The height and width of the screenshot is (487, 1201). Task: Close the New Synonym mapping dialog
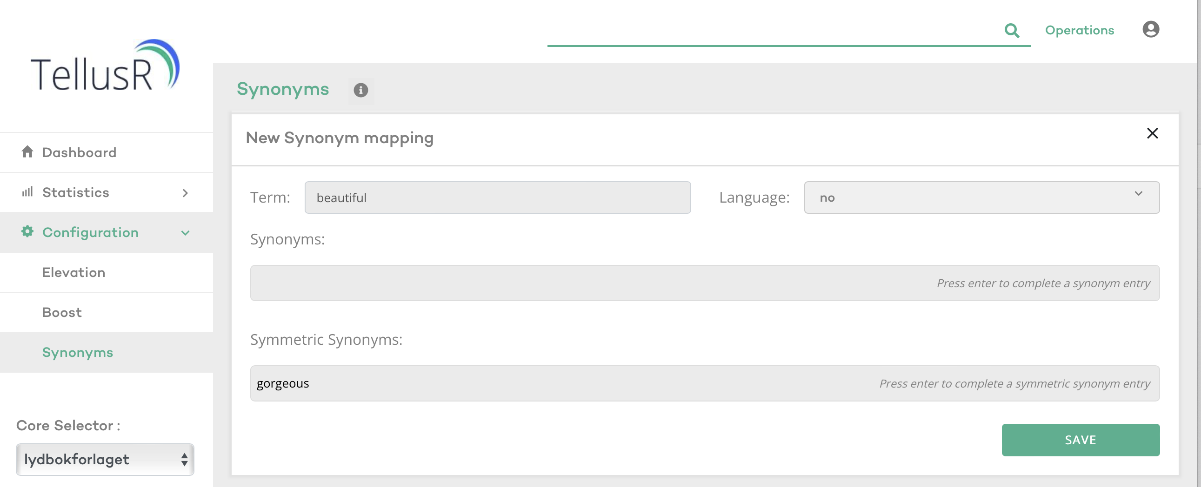click(1153, 134)
